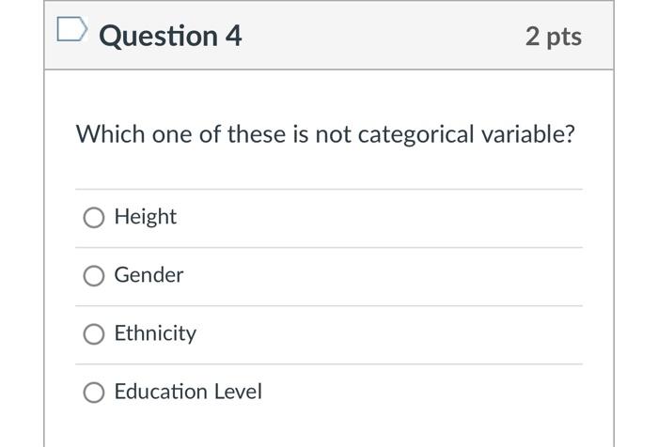Click the "Height" answer label

pos(146,217)
